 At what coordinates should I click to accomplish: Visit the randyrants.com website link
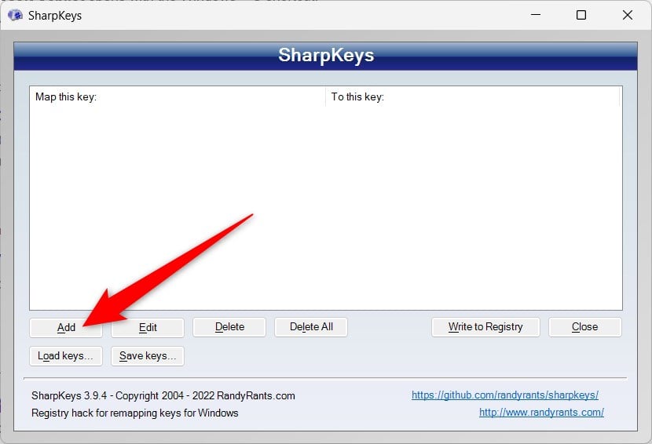[541, 413]
